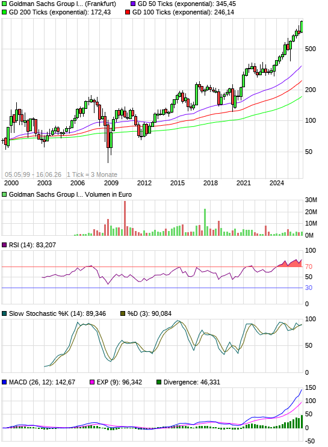Click 'GD 50 Ticks (exponential): 345,45' label
This screenshot has height=447, width=328.
pyautogui.click(x=187, y=4)
